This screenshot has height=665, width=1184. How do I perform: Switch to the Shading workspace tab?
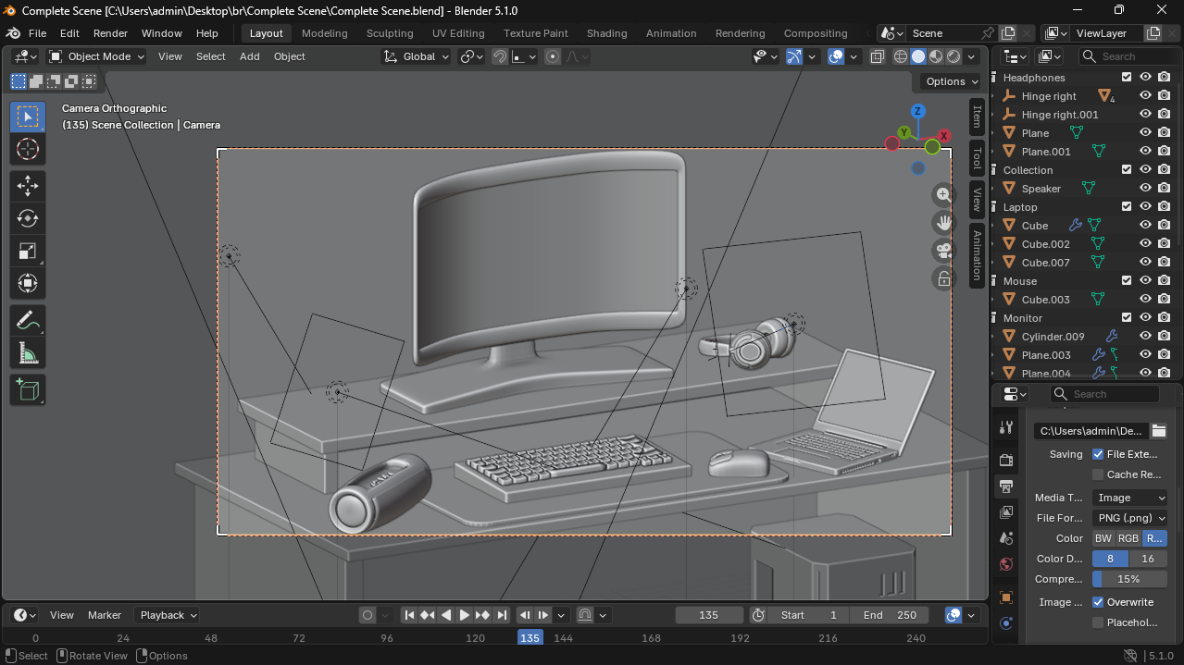(606, 33)
